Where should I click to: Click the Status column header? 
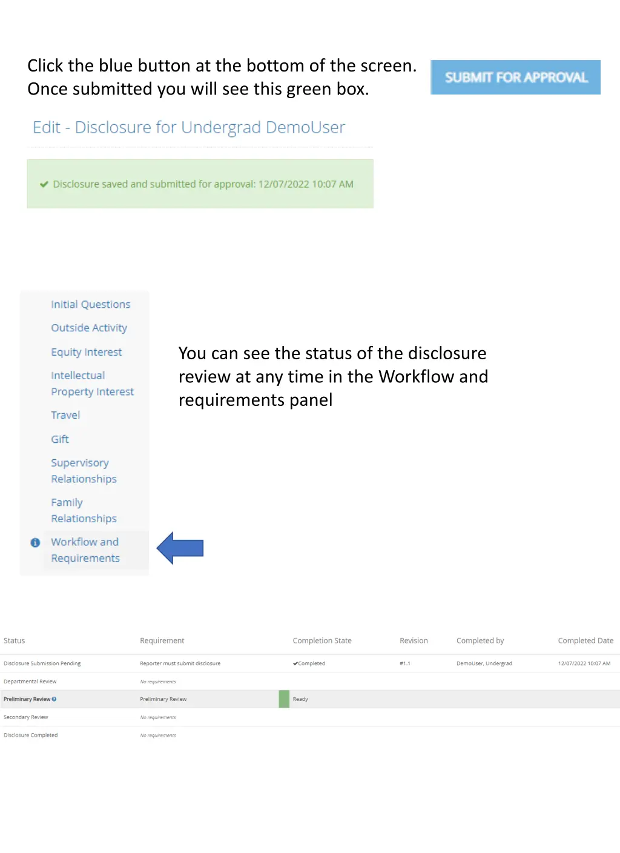[x=15, y=640]
